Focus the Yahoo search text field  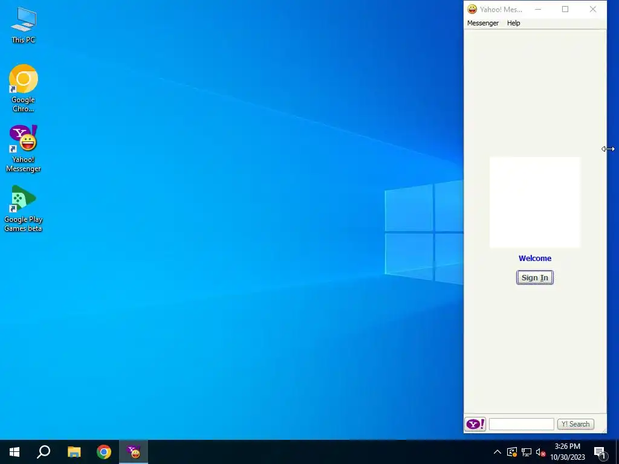[x=521, y=424]
